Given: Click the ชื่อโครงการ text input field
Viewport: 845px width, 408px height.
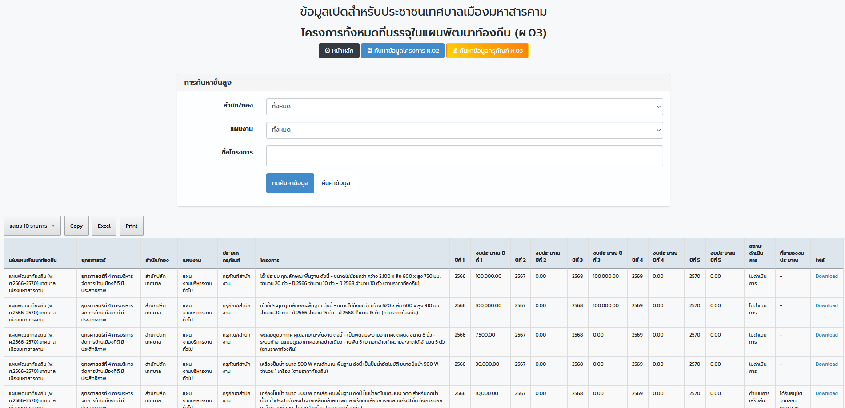Looking at the screenshot, I should 464,155.
